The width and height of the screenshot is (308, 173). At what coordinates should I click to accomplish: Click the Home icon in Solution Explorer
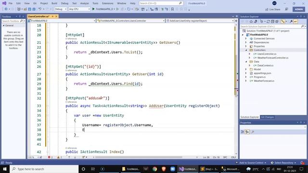click(251, 22)
